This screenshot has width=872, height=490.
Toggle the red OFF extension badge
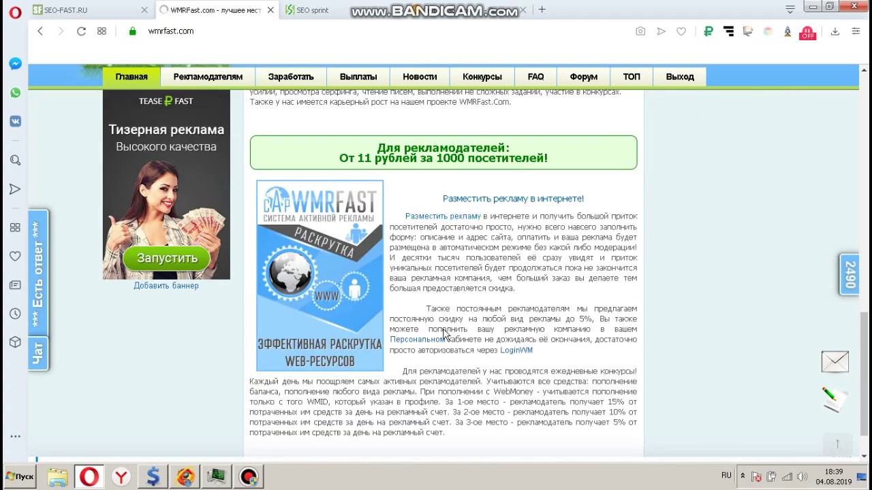(x=807, y=32)
